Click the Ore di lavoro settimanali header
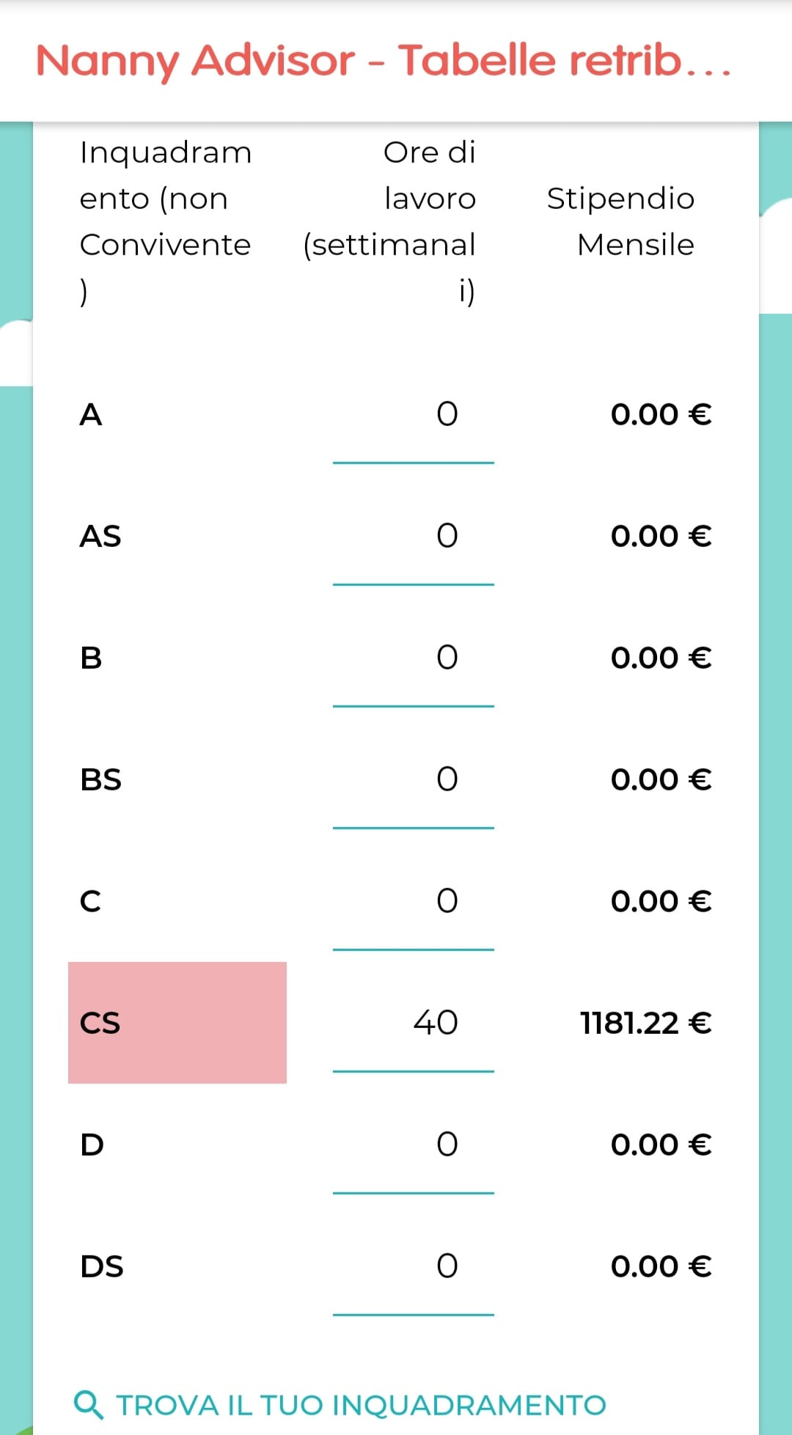This screenshot has height=1435, width=792. click(x=389, y=221)
